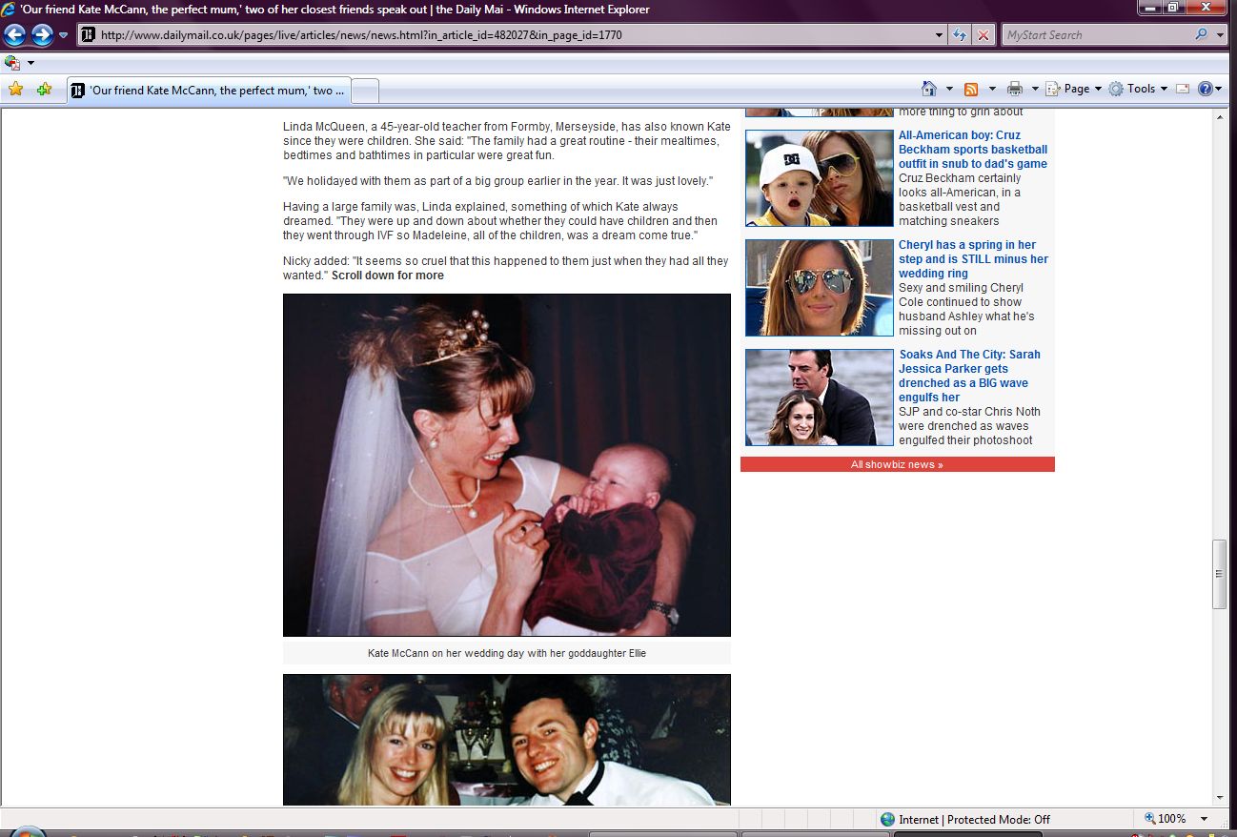
Task: Click the search magnifier icon
Action: tap(1201, 35)
